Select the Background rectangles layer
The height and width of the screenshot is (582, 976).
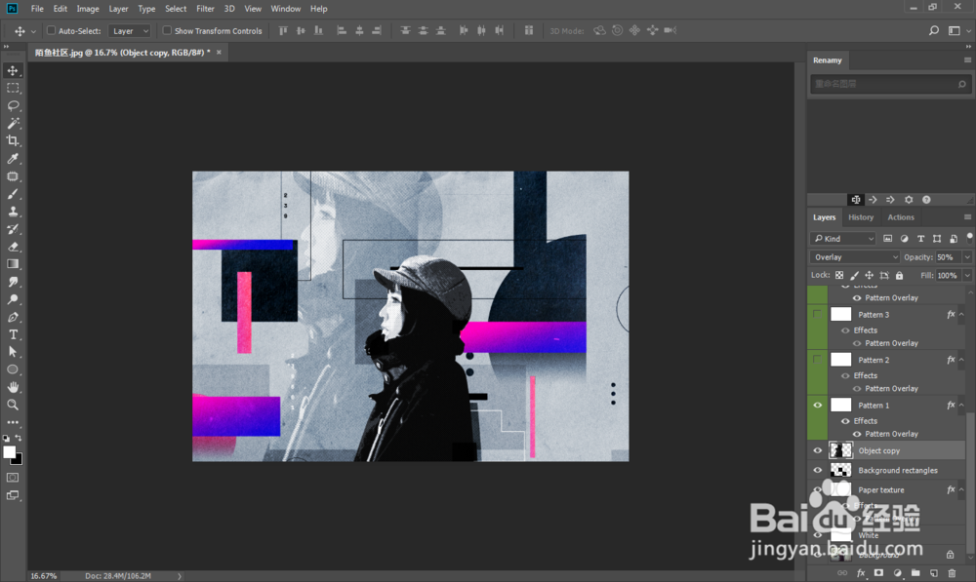click(897, 471)
